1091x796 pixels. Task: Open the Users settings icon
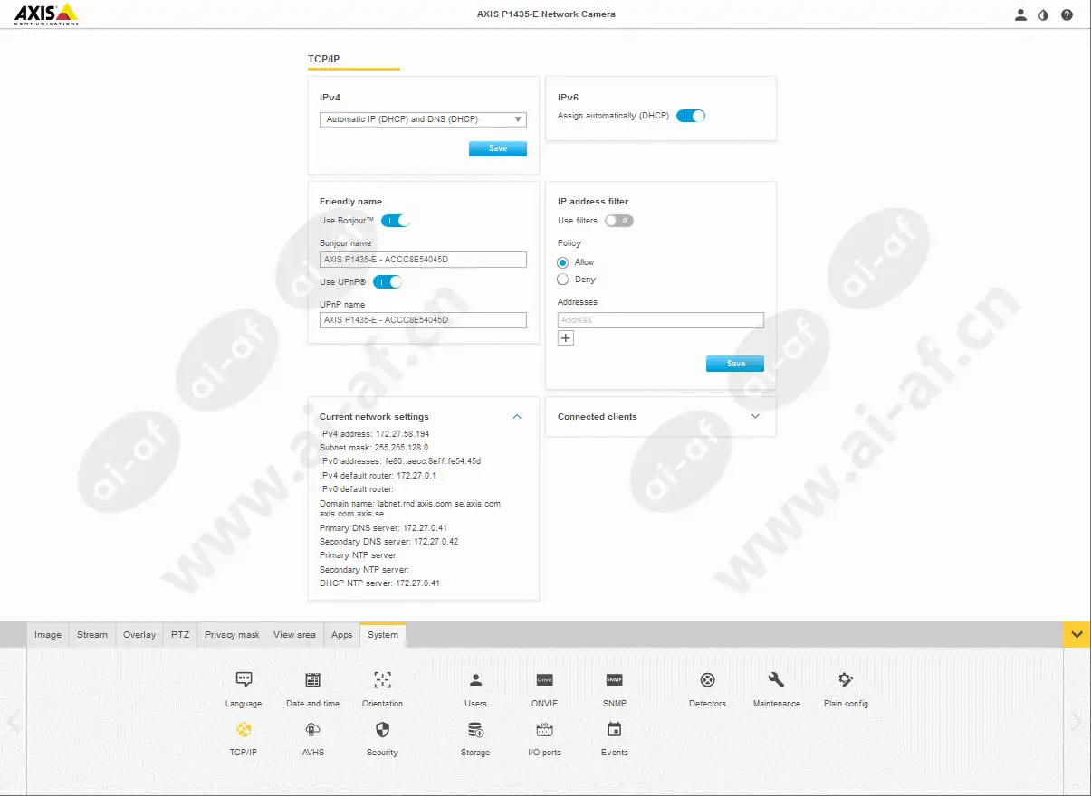click(x=475, y=679)
